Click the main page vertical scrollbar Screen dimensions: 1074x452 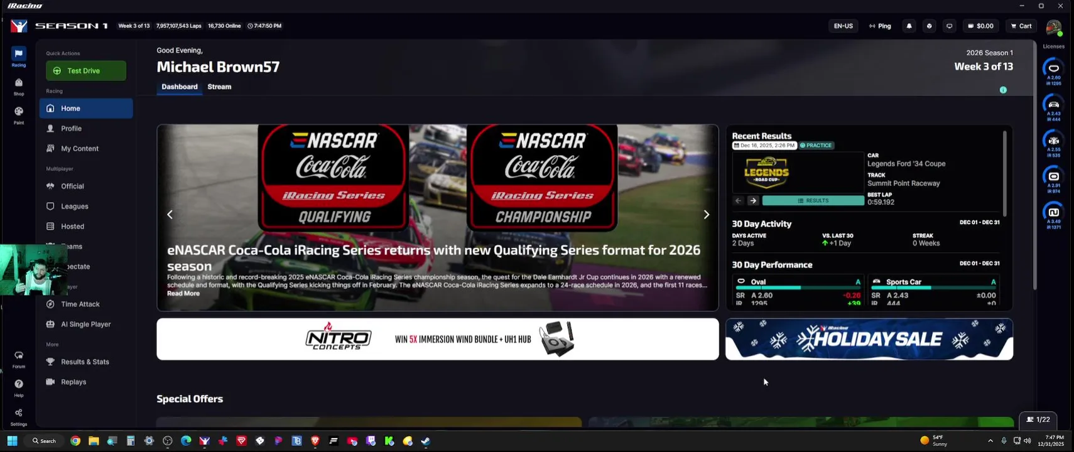(1034, 165)
